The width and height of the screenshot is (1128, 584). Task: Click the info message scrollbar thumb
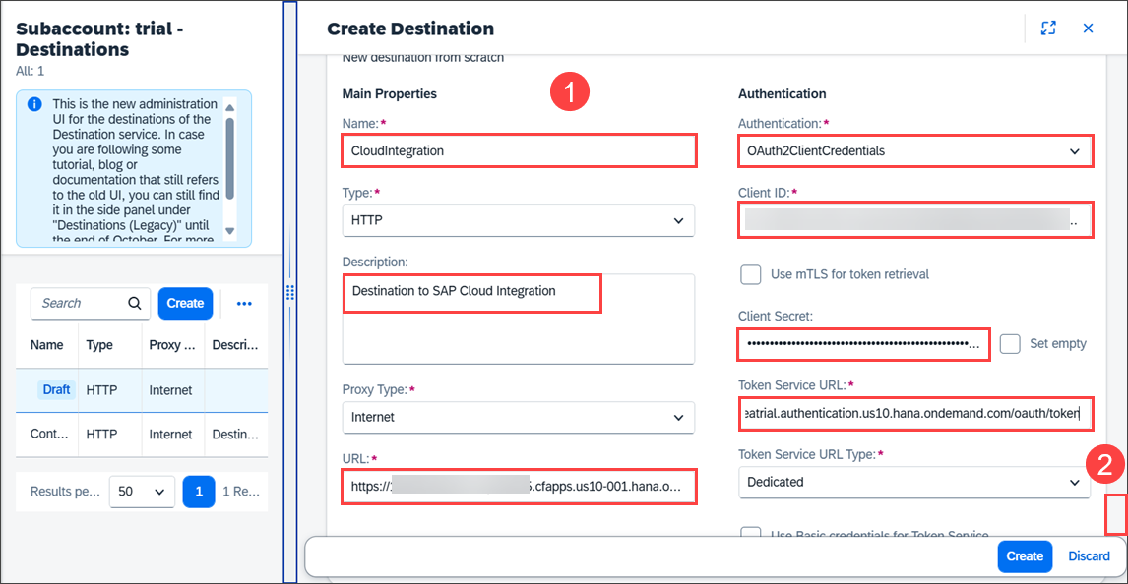click(x=230, y=158)
